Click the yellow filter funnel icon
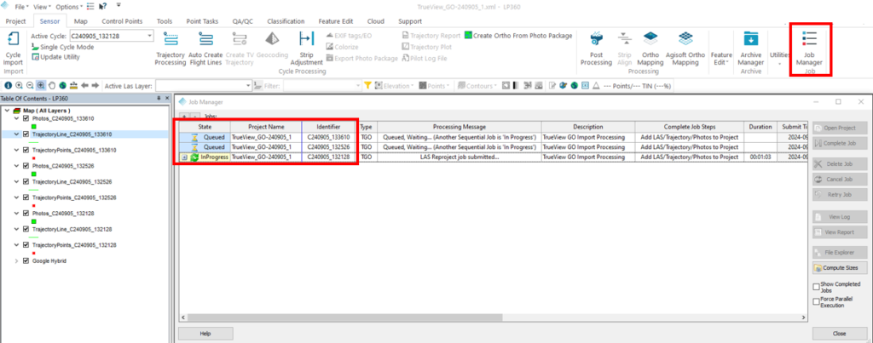The image size is (873, 343). coord(367,86)
